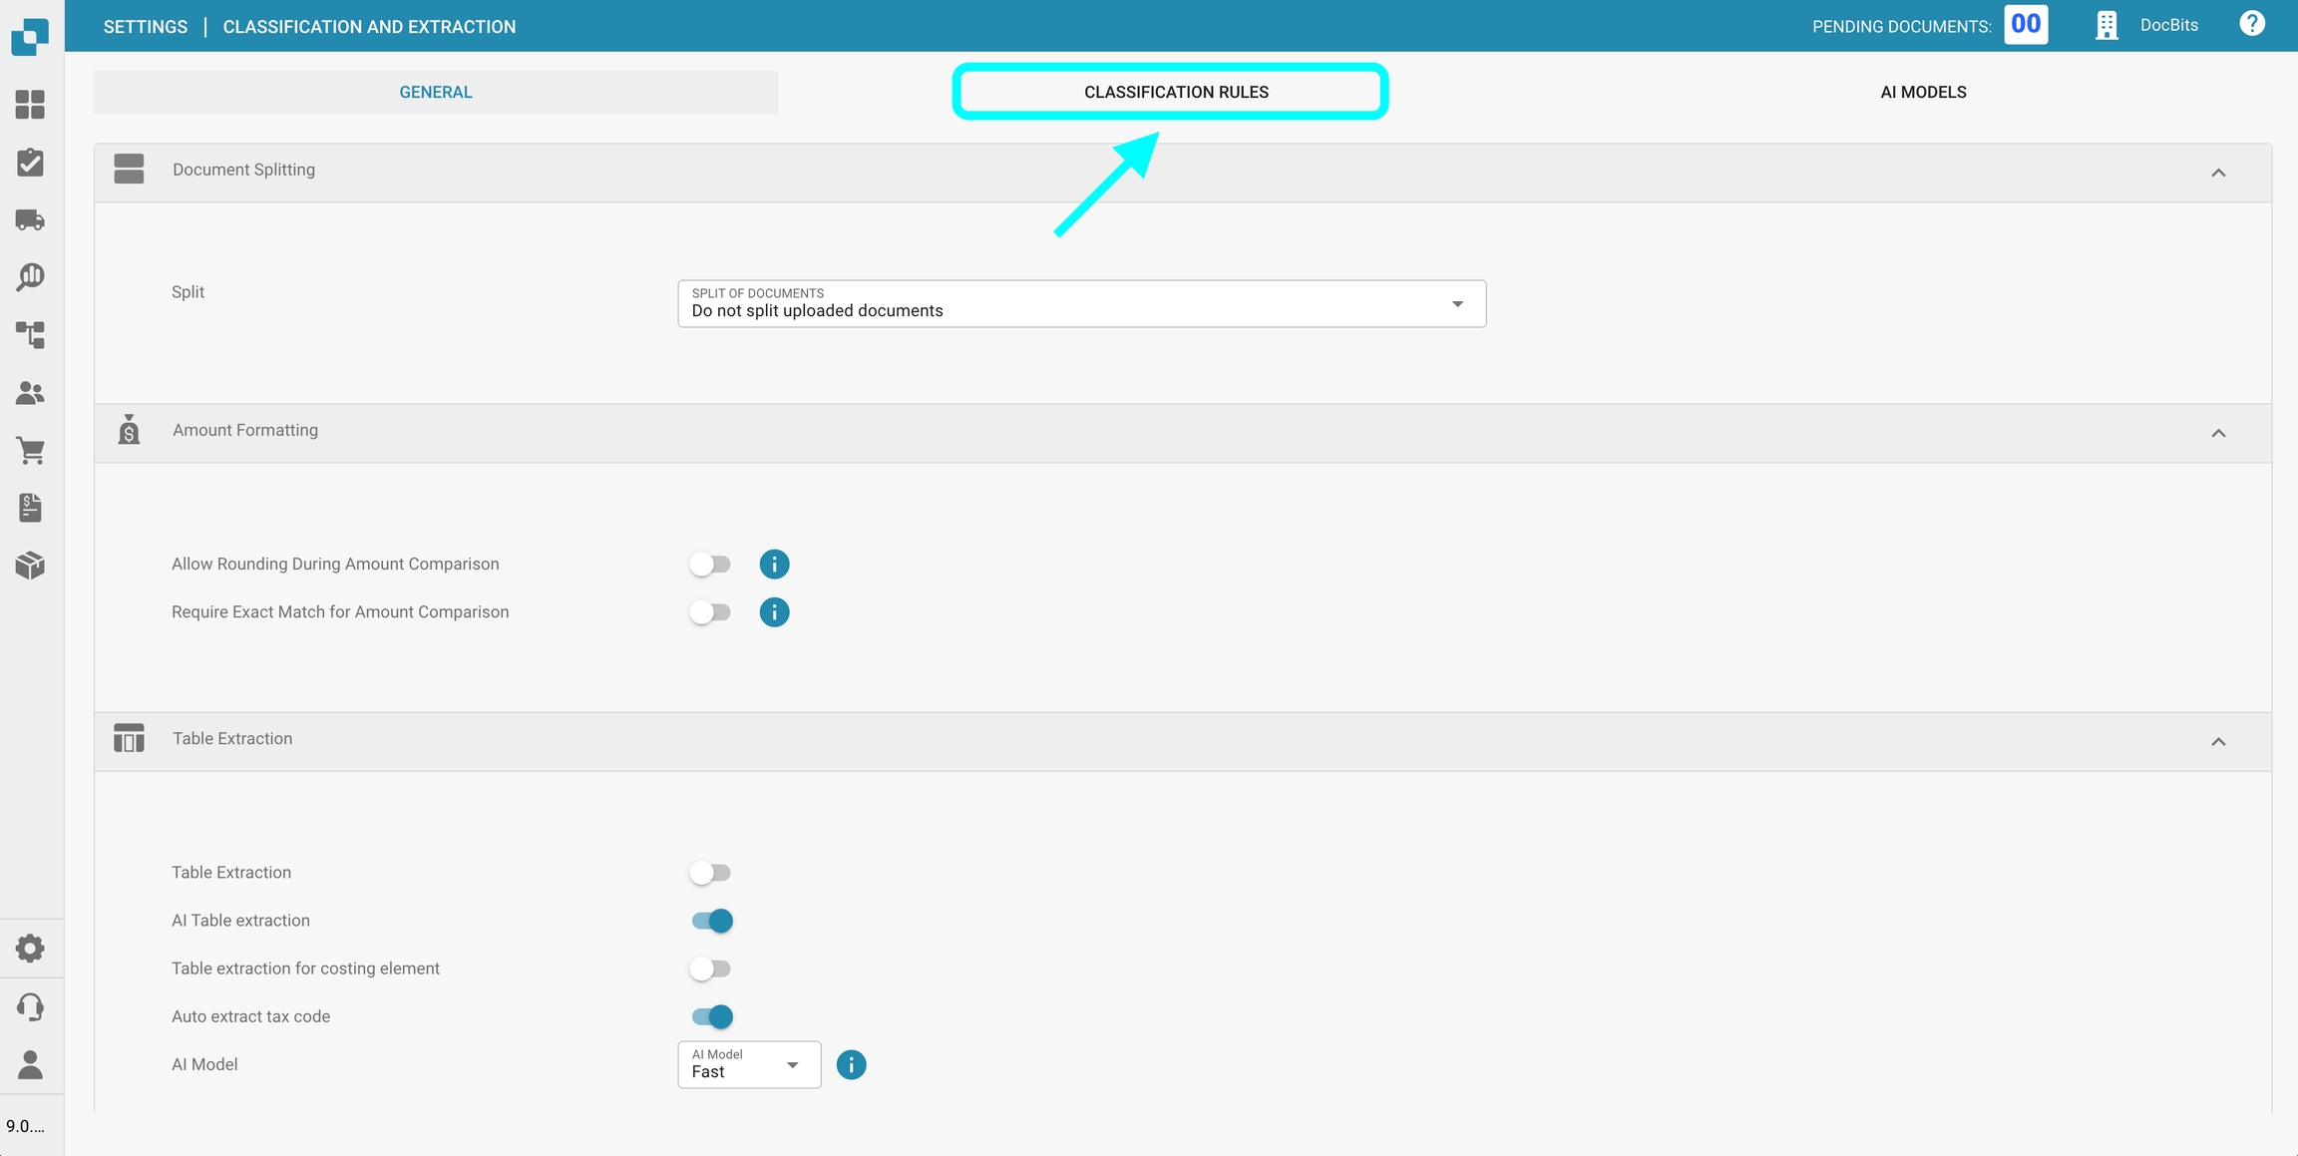Open the analytics magnifier chart icon

30,277
